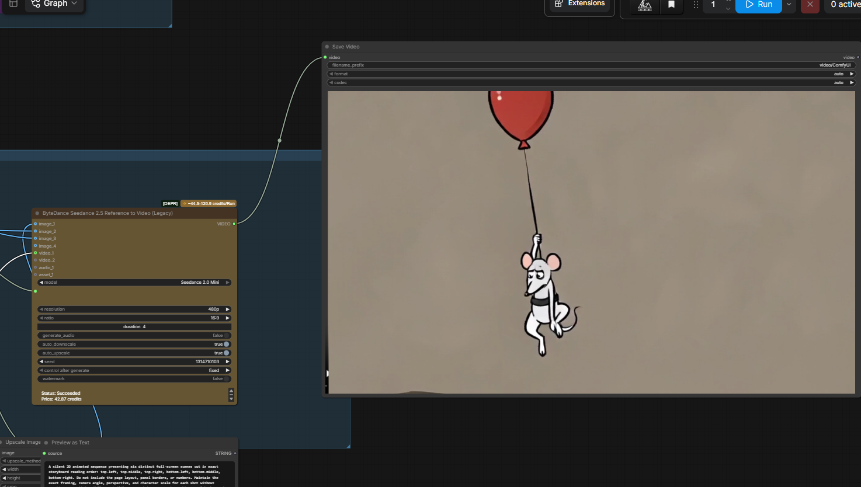The width and height of the screenshot is (861, 487).
Task: Collapse the Save Video node via its dot
Action: 327,47
